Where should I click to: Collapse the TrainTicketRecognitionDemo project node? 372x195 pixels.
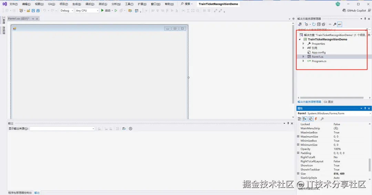coord(300,39)
